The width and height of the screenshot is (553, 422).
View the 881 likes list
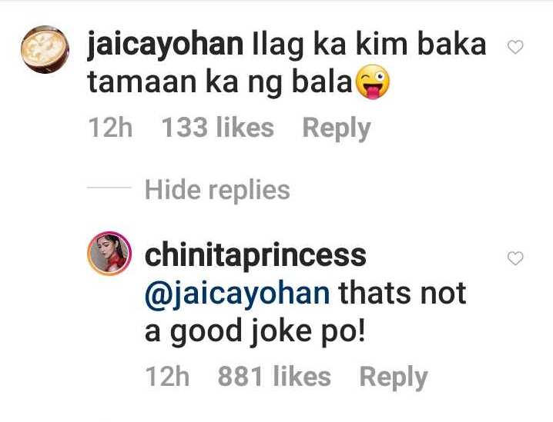274,377
